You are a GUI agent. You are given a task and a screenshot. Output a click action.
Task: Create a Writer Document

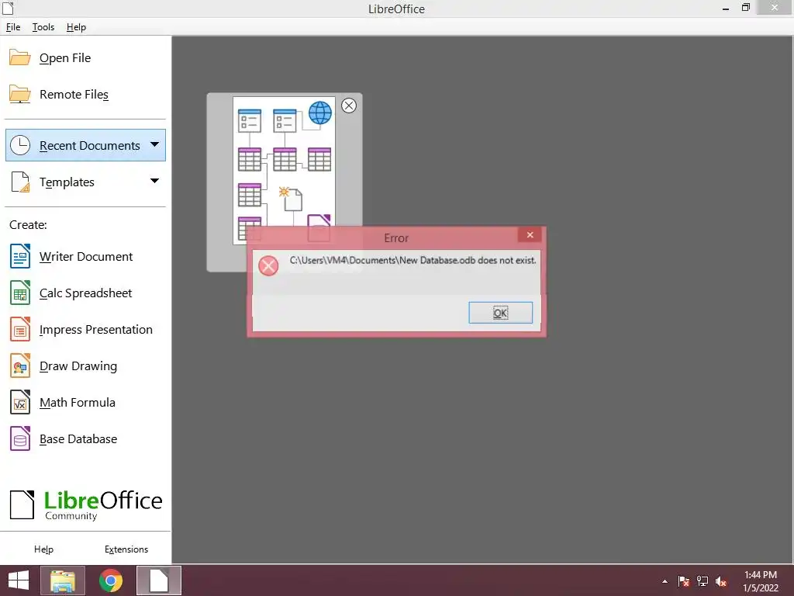point(86,256)
